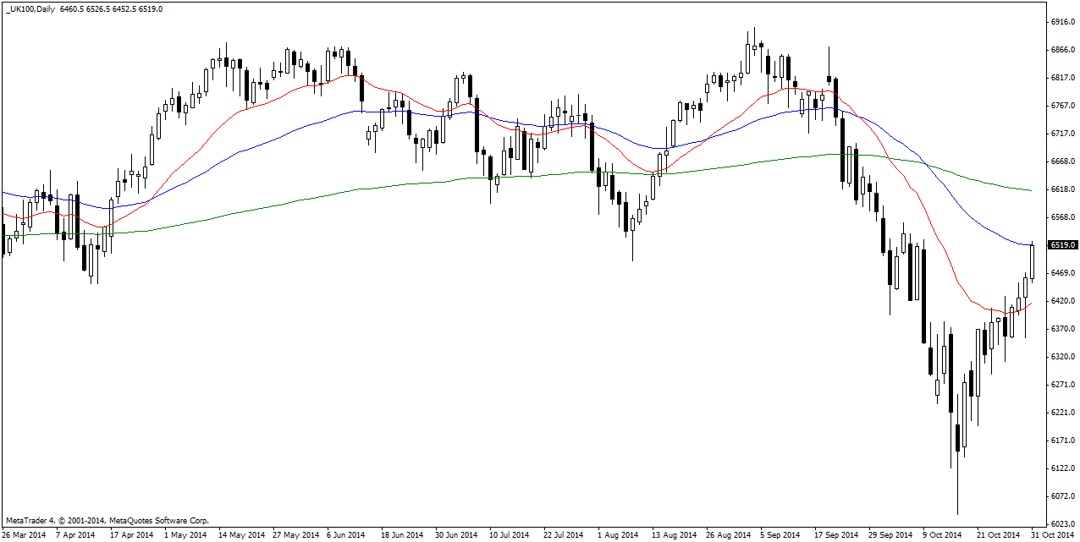Screen dimensions: 1080x542
Task: Select the 6 Jun 2014 date label
Action: (345, 535)
